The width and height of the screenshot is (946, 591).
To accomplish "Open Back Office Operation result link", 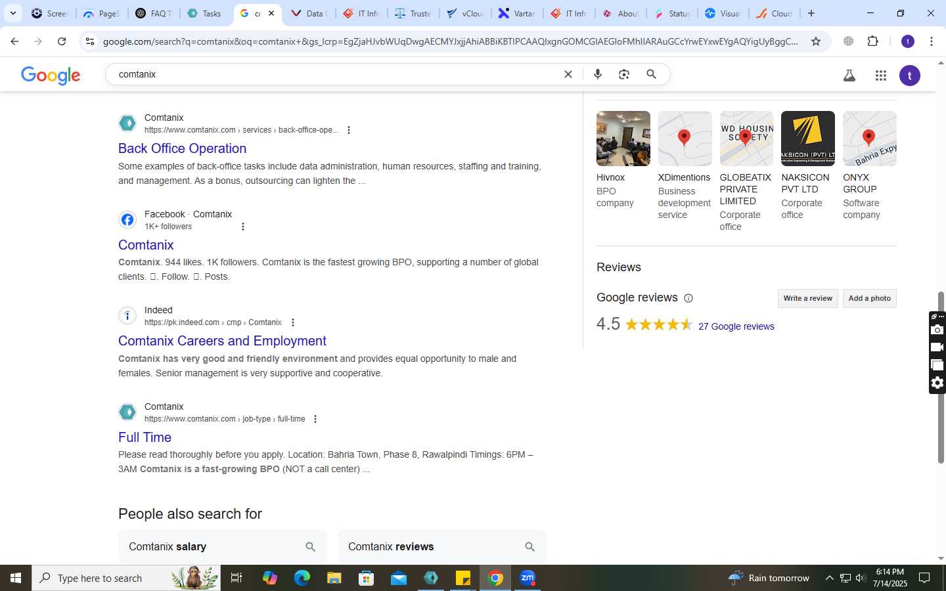I will point(182,148).
